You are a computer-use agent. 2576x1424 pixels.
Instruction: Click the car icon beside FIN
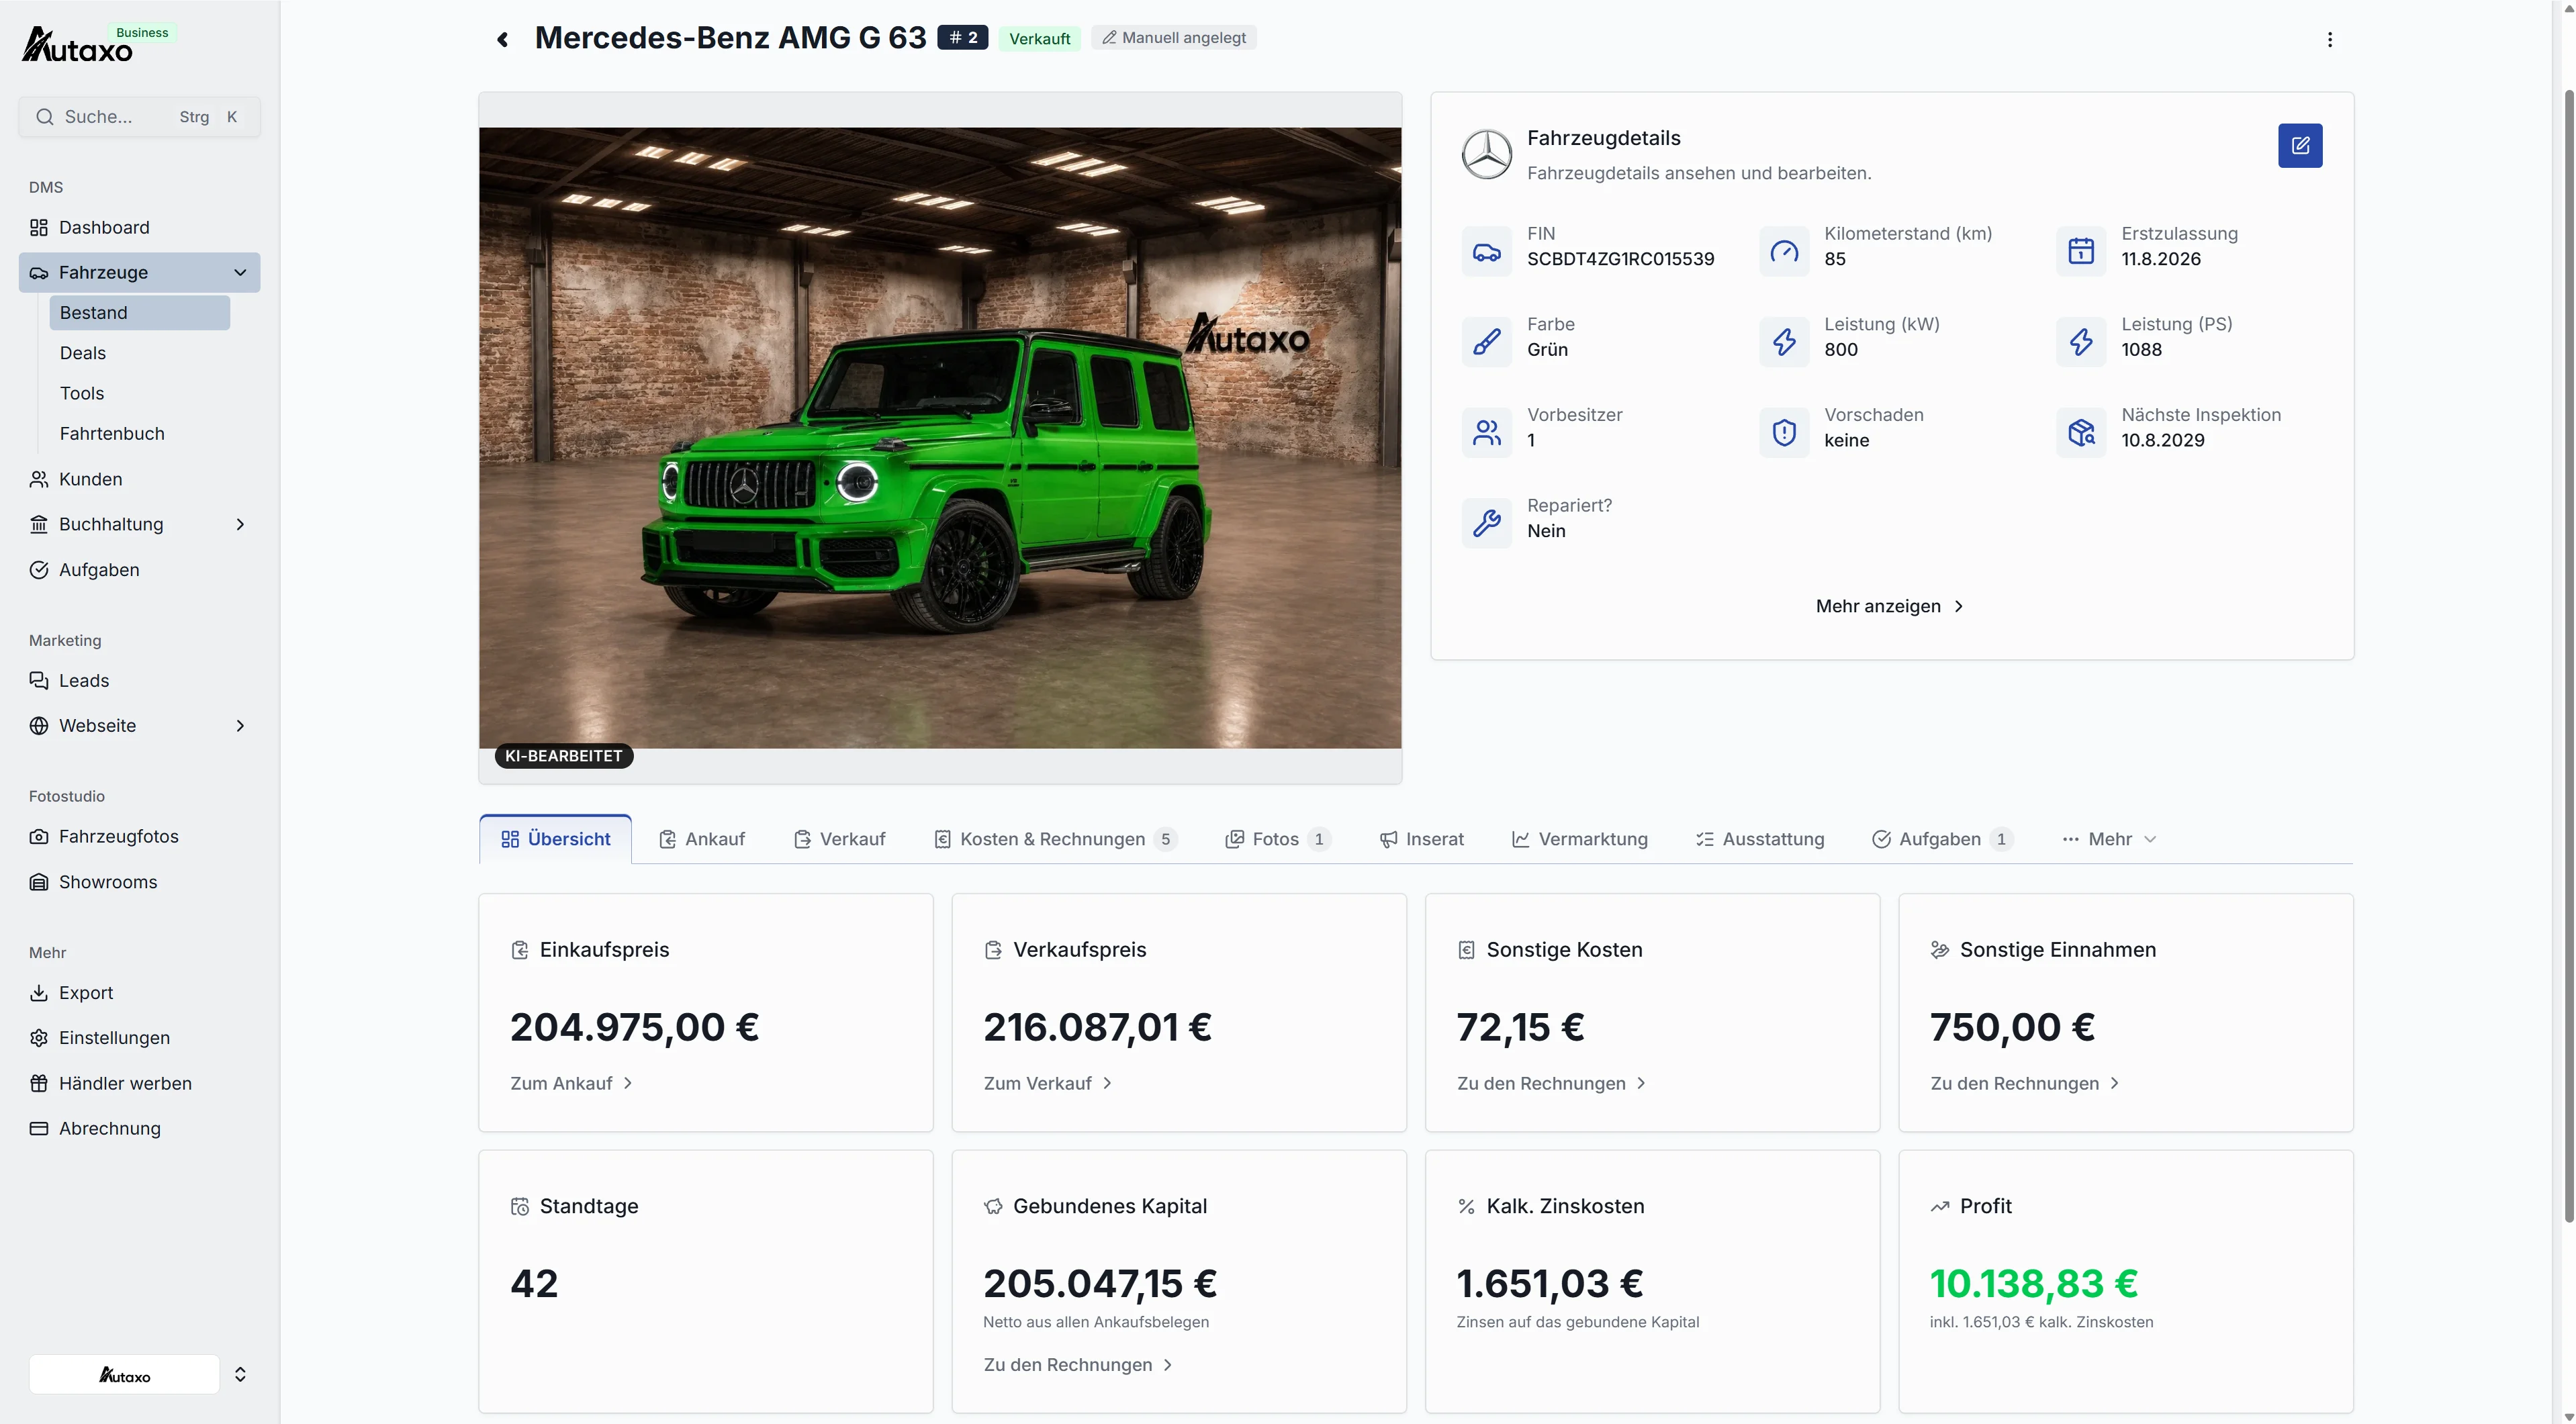1487,252
